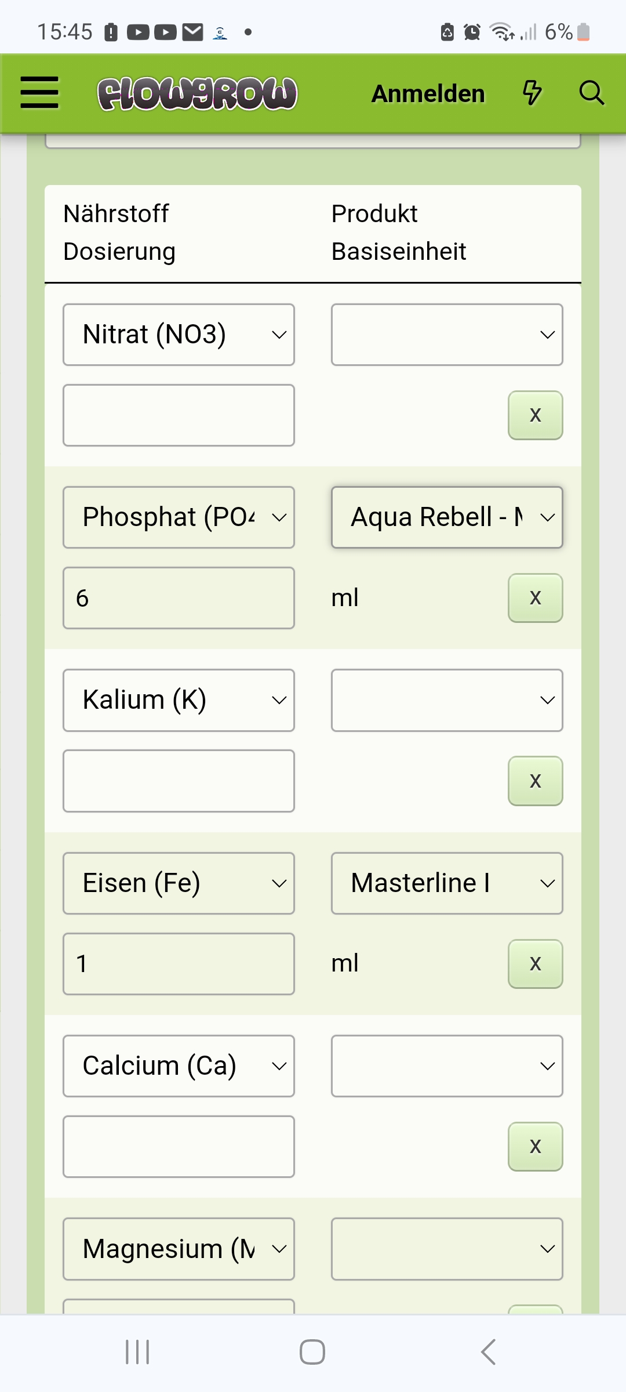Focus the Phosphat dosage field with 6
Screen dimensions: 626x1392
179,598
